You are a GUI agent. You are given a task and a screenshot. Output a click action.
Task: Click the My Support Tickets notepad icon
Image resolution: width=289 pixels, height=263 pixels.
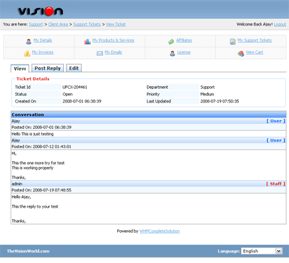[233, 41]
